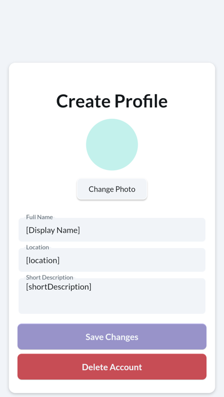Click the Location floating label
This screenshot has width=224, height=397.
click(38, 248)
